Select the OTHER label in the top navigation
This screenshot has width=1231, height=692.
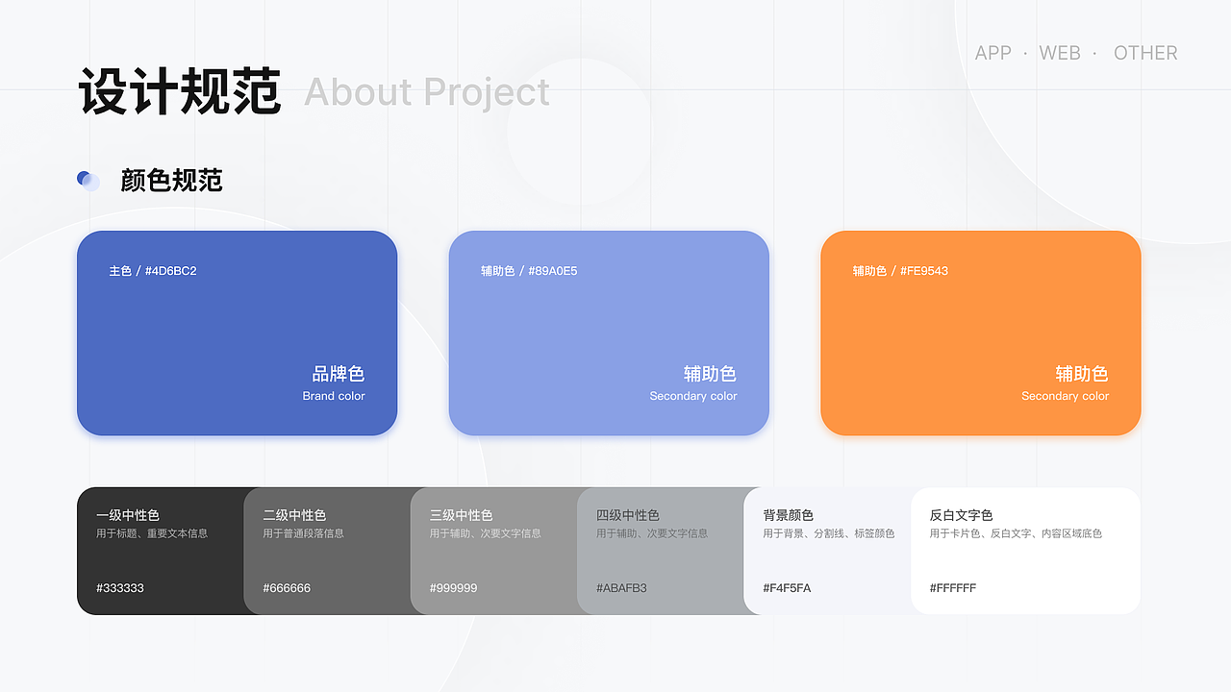pos(1145,53)
